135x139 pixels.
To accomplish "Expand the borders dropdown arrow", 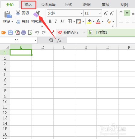I will 74,21.
